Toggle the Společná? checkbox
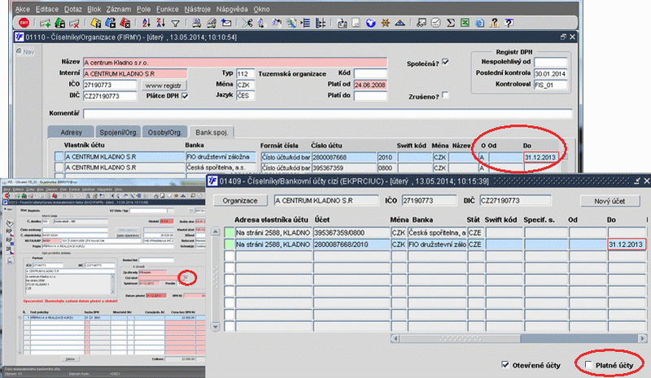The width and height of the screenshot is (651, 378). click(445, 62)
